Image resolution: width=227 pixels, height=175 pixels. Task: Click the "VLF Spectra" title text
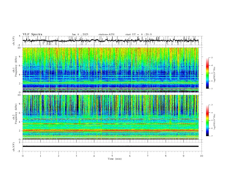coord(32,34)
